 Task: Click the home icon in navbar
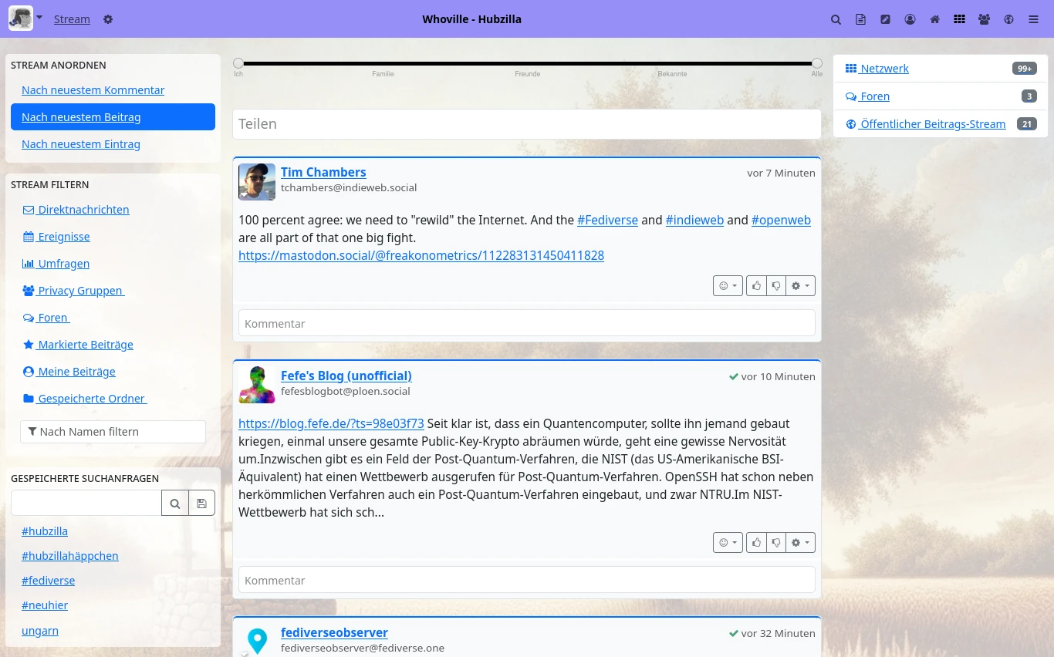click(934, 19)
